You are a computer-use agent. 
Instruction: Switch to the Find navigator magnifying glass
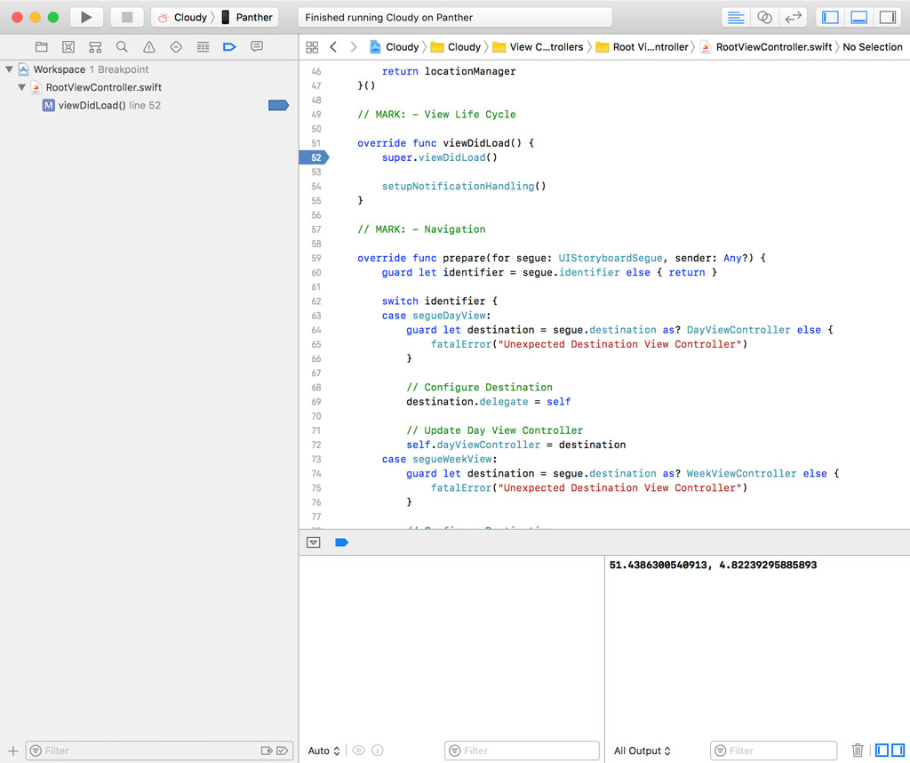click(122, 46)
